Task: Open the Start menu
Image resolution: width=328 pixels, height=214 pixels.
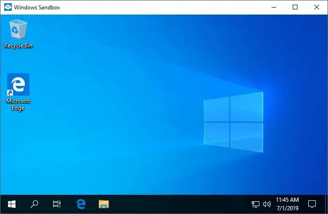Action: 12,204
